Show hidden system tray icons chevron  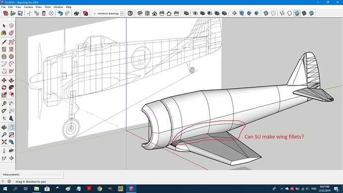(282, 189)
